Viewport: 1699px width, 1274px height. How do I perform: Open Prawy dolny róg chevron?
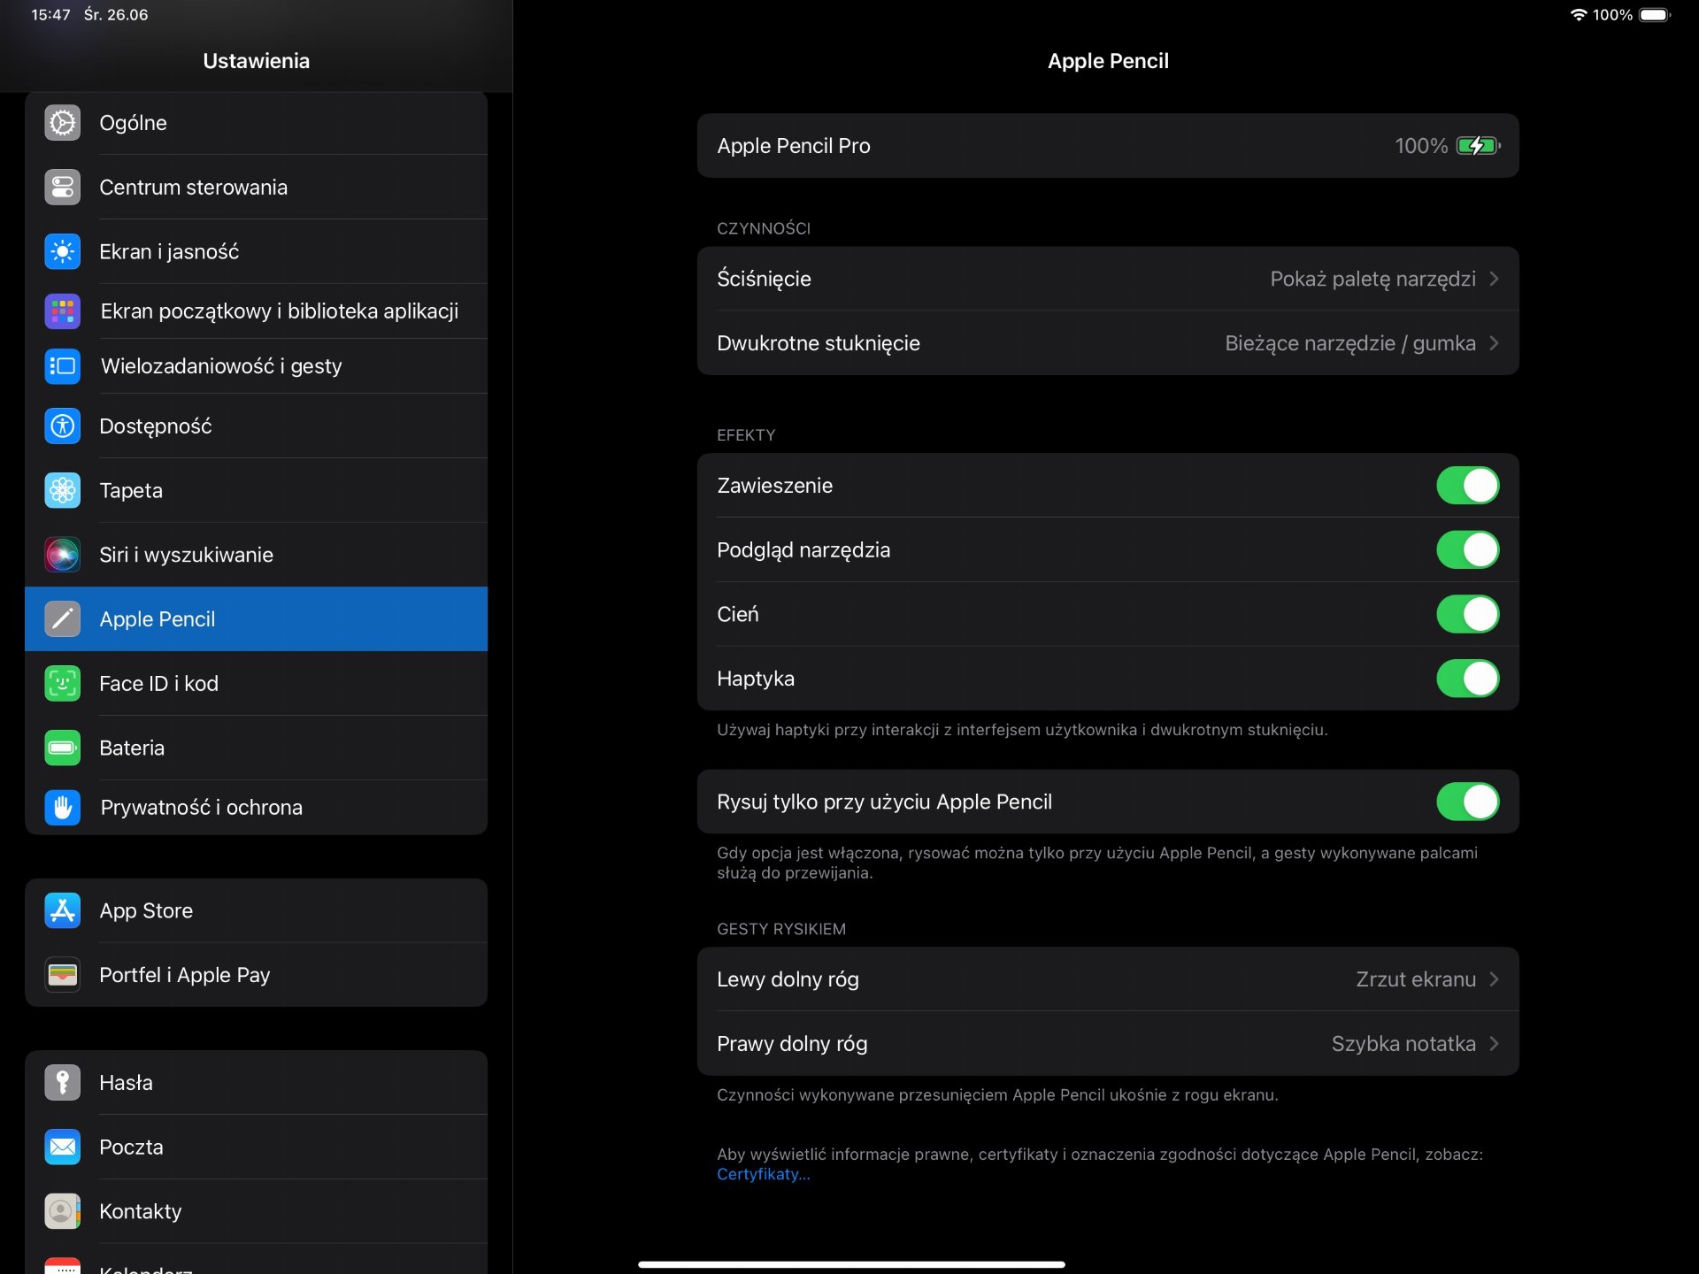point(1494,1044)
